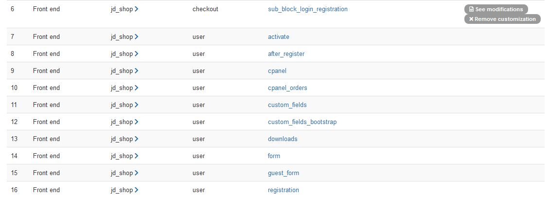Open the downloads view link
Image resolution: width=549 pixels, height=197 pixels.
283,139
